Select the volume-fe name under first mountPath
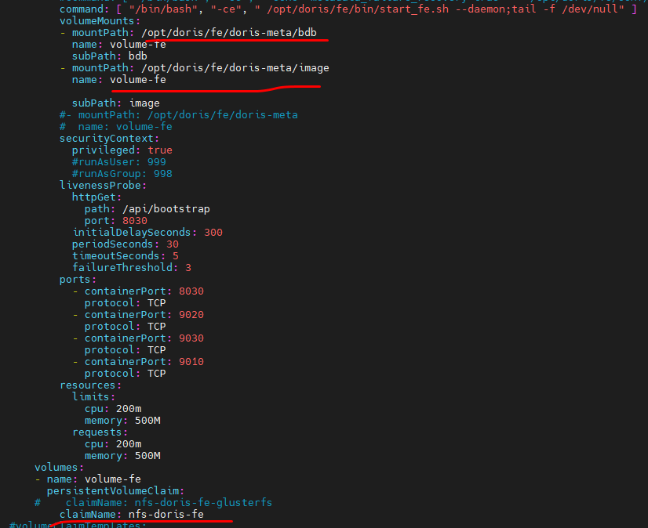The image size is (648, 528). (137, 44)
